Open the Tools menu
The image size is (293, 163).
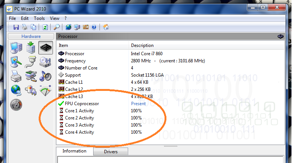tap(39, 18)
